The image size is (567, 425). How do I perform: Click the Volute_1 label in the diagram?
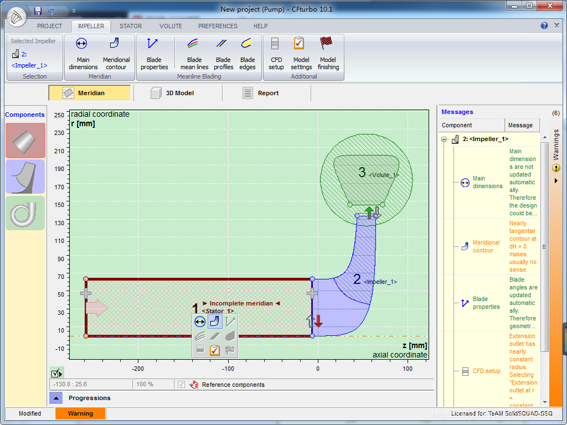(384, 175)
